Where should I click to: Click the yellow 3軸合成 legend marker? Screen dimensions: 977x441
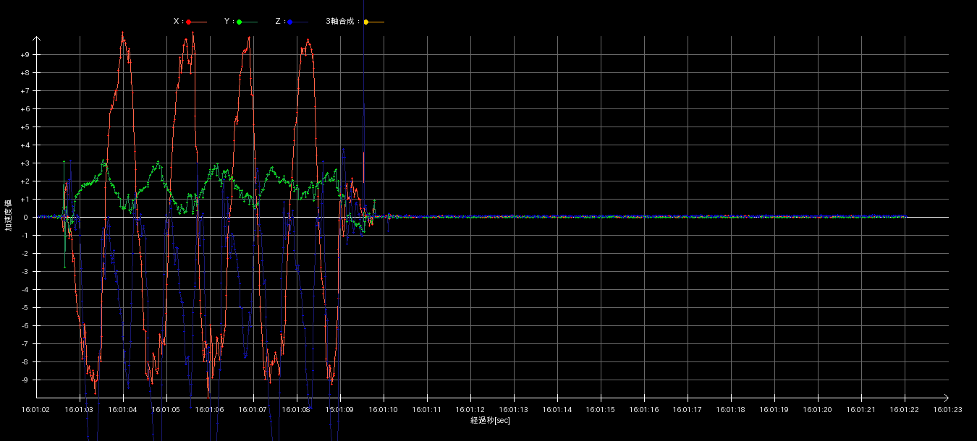tap(366, 22)
